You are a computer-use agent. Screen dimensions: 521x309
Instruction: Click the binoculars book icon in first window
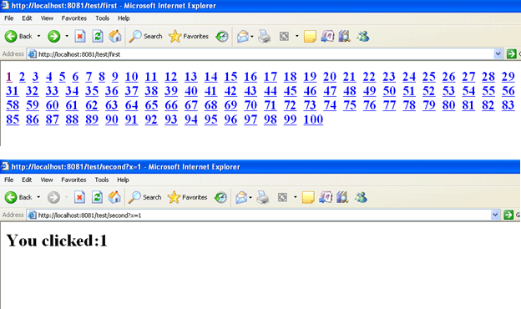coord(345,36)
